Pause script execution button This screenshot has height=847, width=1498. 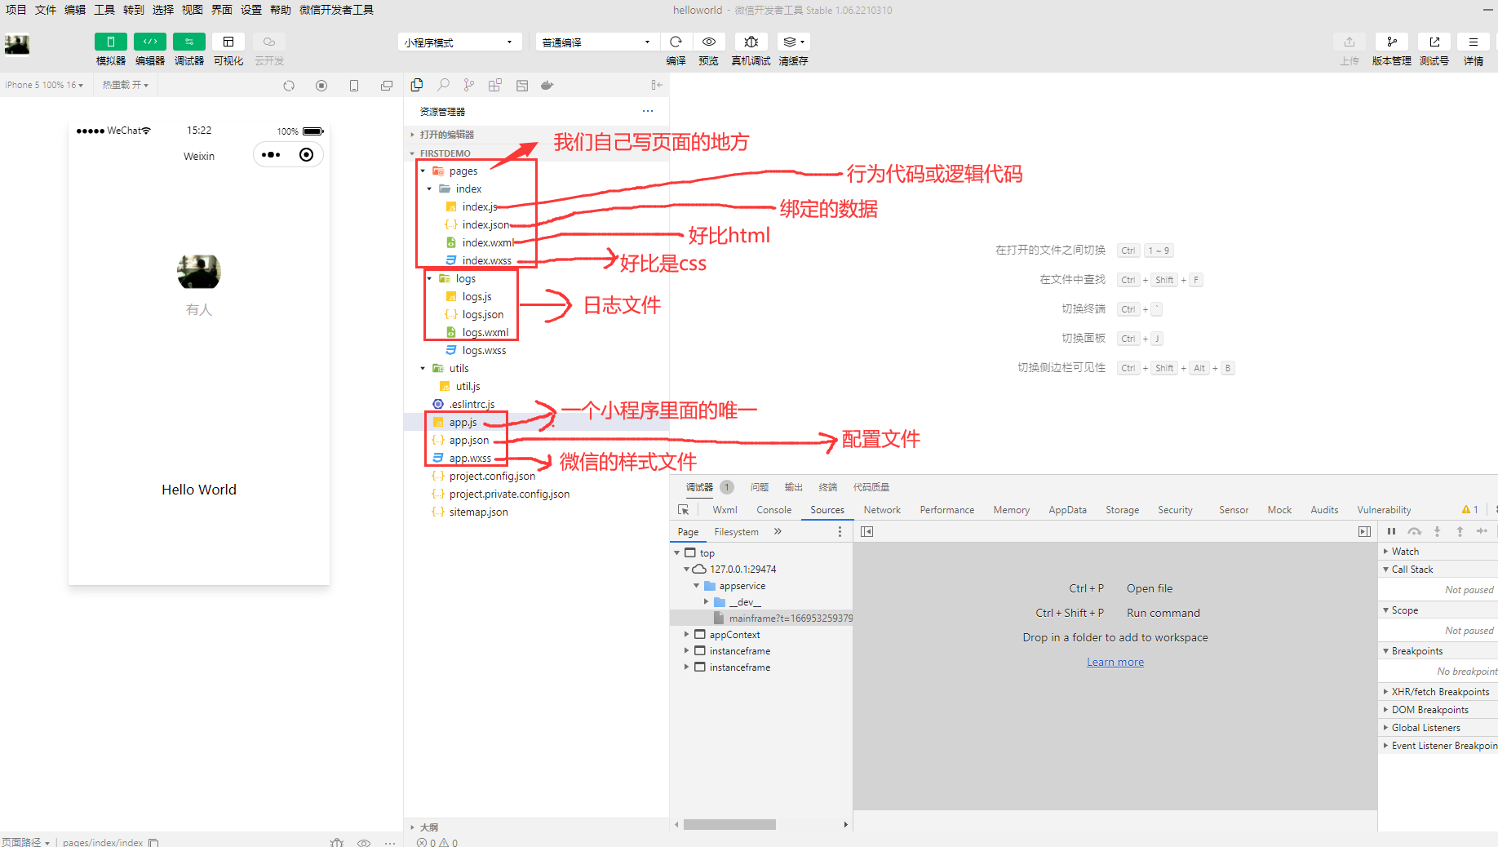point(1391,531)
